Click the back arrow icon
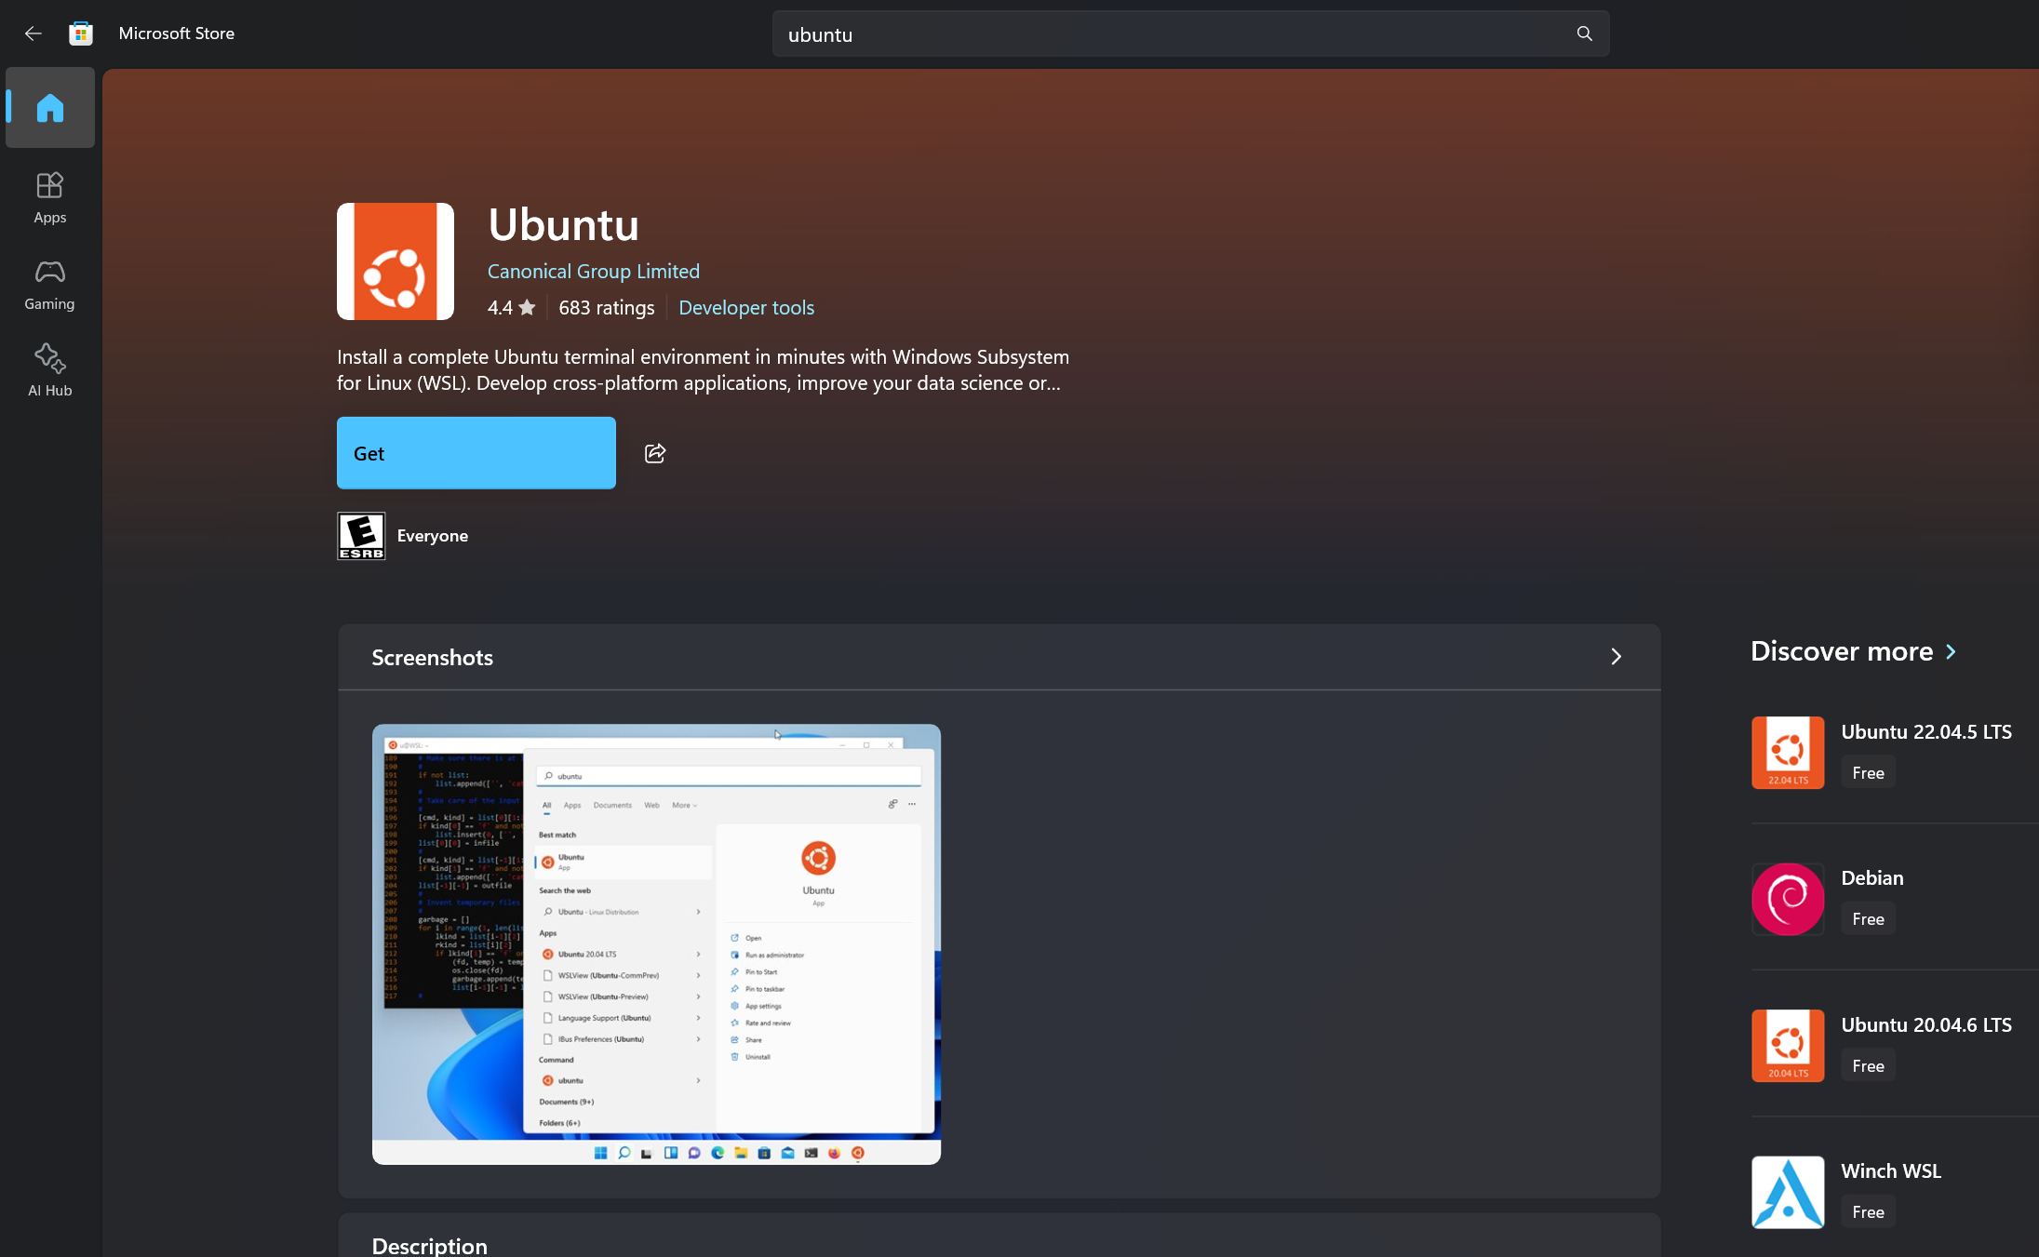 [x=34, y=33]
